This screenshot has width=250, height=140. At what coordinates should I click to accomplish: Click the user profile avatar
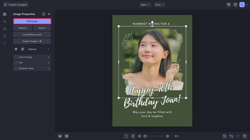[x=242, y=4]
